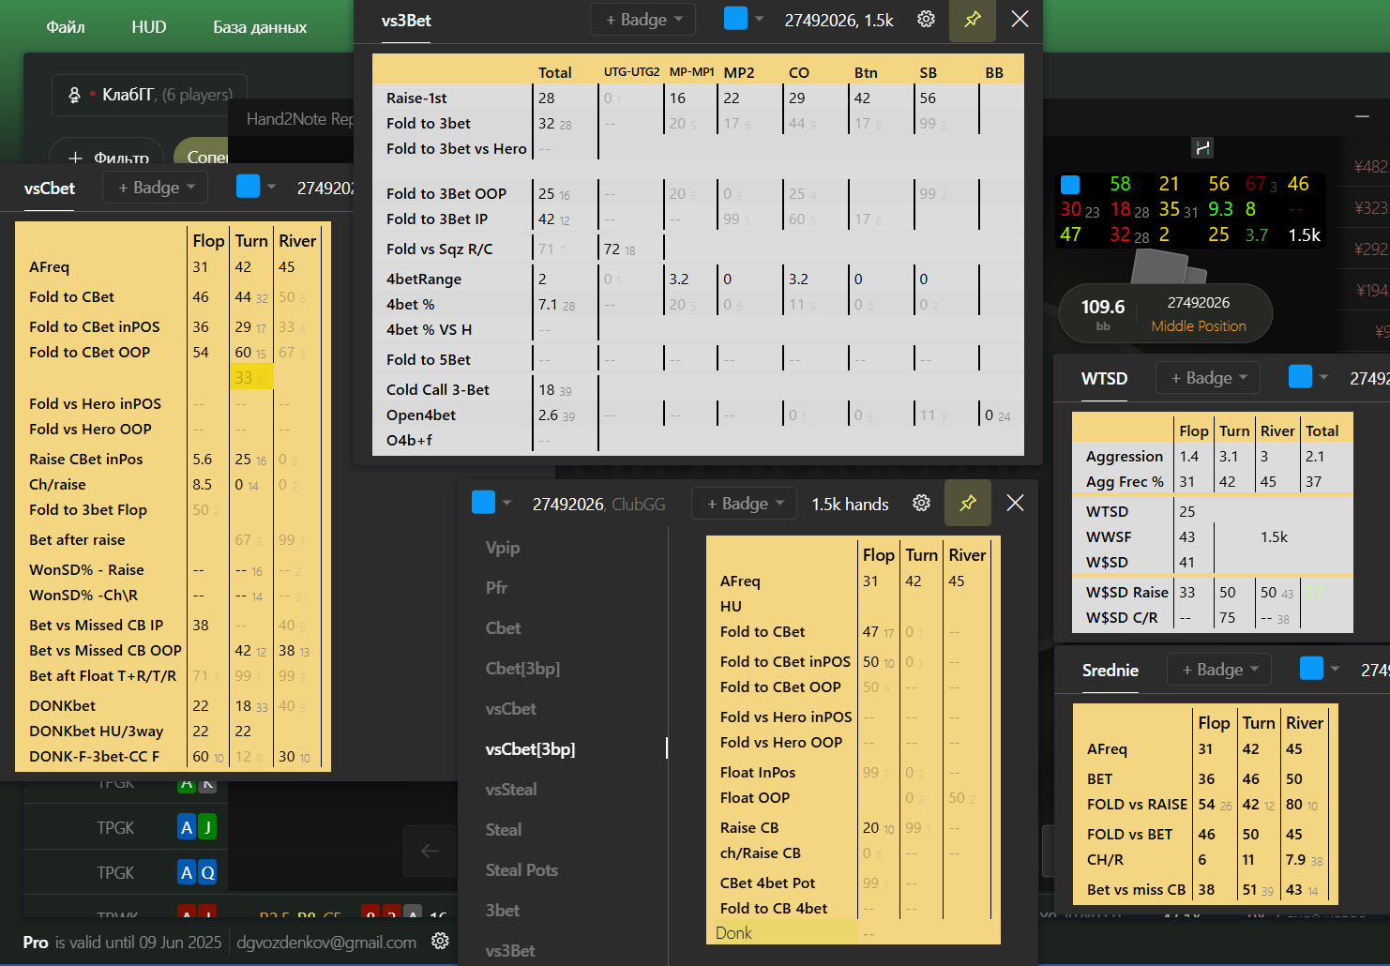Select vsCbet in the popup sidebar
Screen dimensions: 1390x966
coord(511,709)
